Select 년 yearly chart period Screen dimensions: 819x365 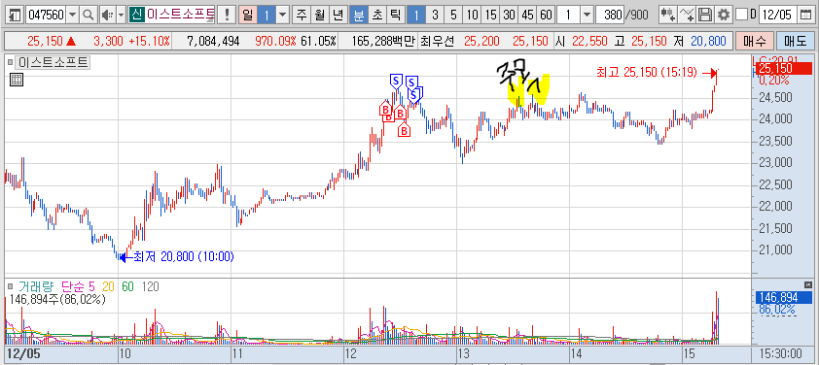coord(338,15)
